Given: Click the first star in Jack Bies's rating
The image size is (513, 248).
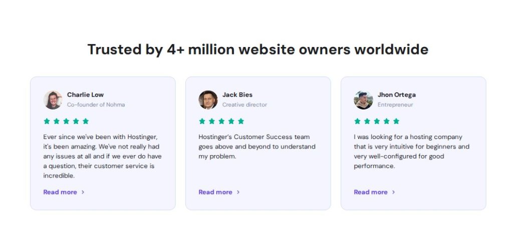Looking at the screenshot, I should tap(202, 121).
